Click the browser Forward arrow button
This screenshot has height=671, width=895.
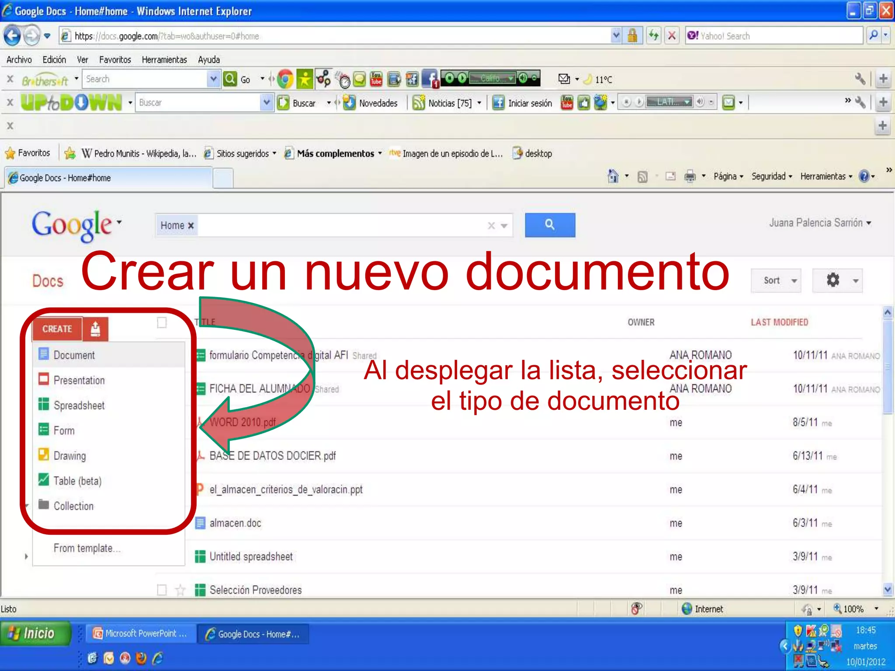tap(31, 36)
